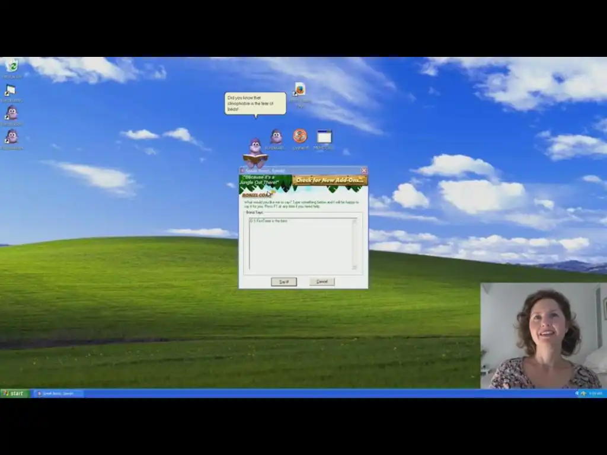Viewport: 607px width, 455px height.
Task: Click the Speak Bonzi dialog title bar icon
Action: (x=242, y=171)
